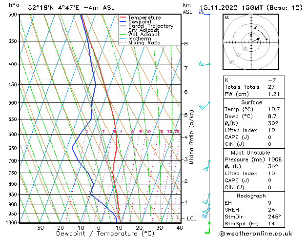Click the red Temperature legend line
Image resolution: width=307 pixels, height=237 pixels.
(123, 17)
